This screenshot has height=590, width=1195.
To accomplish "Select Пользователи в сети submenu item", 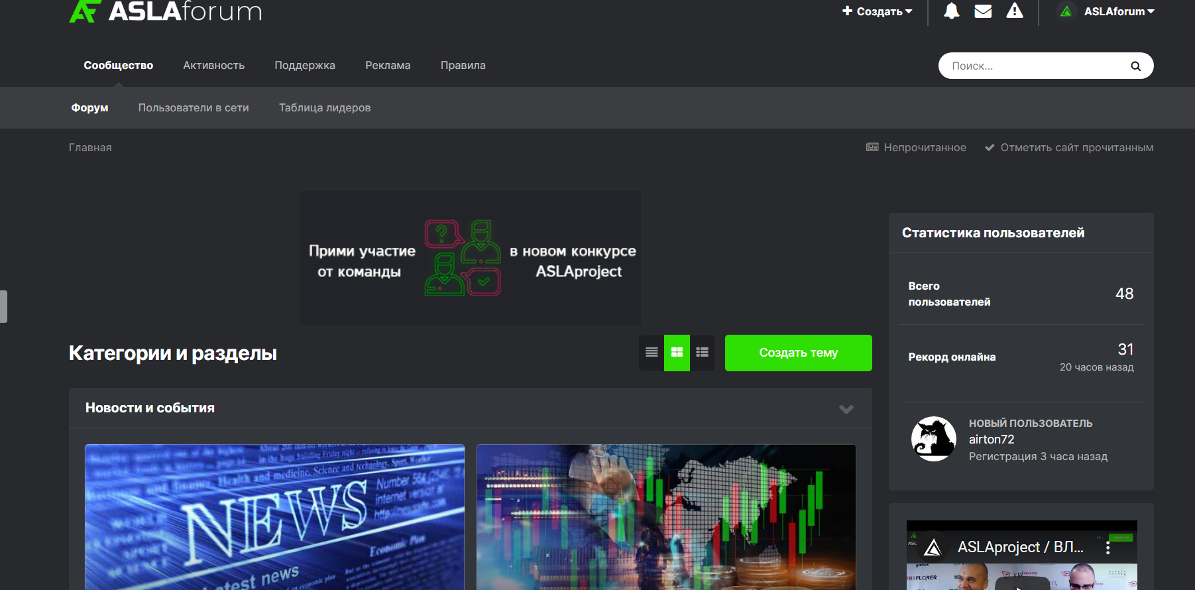I will (194, 107).
